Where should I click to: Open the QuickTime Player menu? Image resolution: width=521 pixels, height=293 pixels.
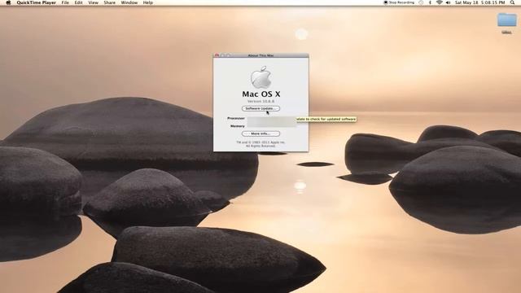point(36,2)
